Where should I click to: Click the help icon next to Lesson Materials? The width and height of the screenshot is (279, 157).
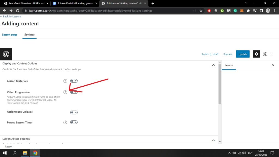point(65,81)
